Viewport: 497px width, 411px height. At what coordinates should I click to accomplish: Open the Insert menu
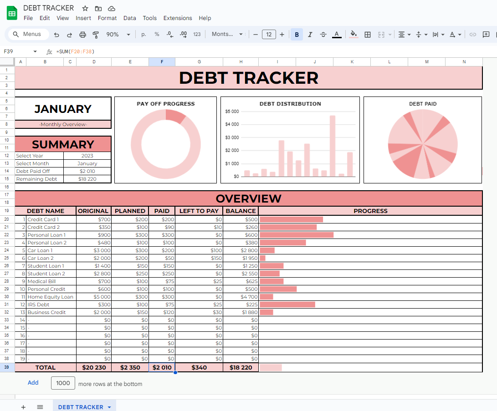tap(83, 18)
